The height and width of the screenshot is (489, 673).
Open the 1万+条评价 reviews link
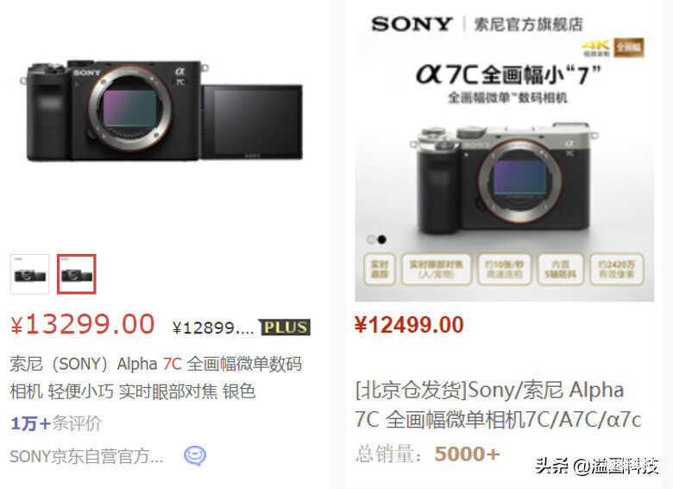click(x=56, y=423)
